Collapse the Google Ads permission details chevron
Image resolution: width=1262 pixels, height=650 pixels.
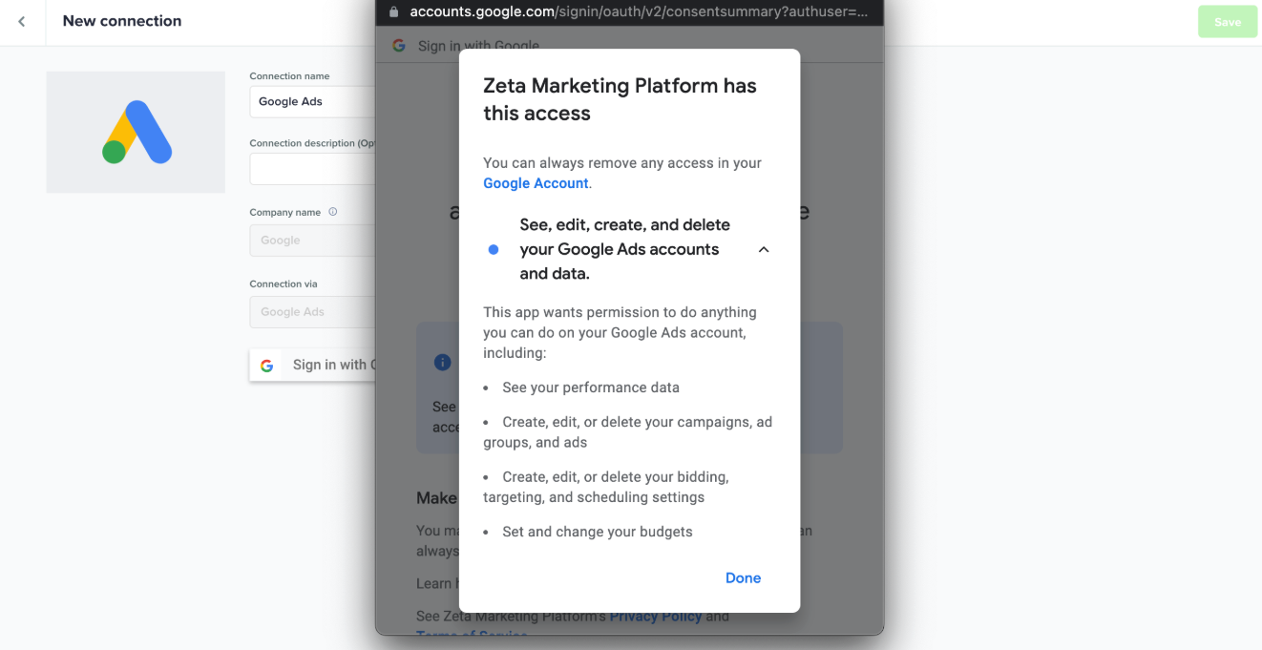click(x=764, y=250)
